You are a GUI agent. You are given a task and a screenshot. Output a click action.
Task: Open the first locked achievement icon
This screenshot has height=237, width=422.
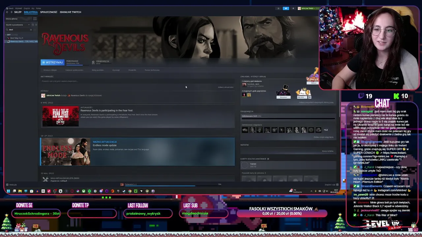245,130
